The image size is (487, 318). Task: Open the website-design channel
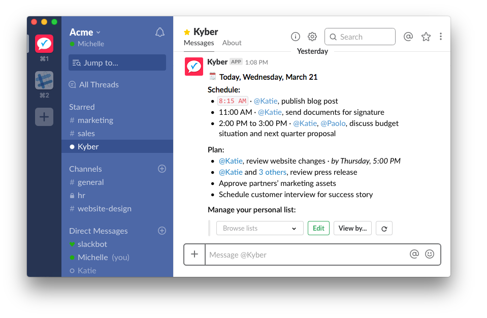tap(101, 209)
